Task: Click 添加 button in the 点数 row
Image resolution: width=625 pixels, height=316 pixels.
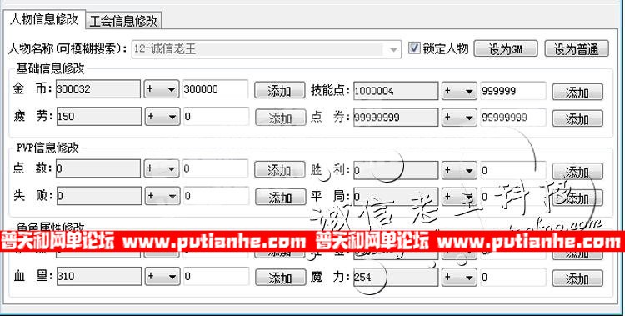Action: [x=280, y=170]
